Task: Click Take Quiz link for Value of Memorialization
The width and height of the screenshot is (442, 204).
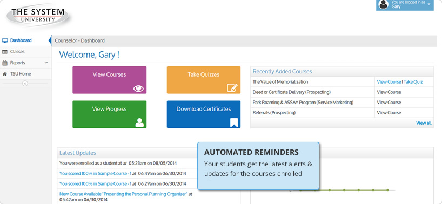Action: click(x=413, y=82)
